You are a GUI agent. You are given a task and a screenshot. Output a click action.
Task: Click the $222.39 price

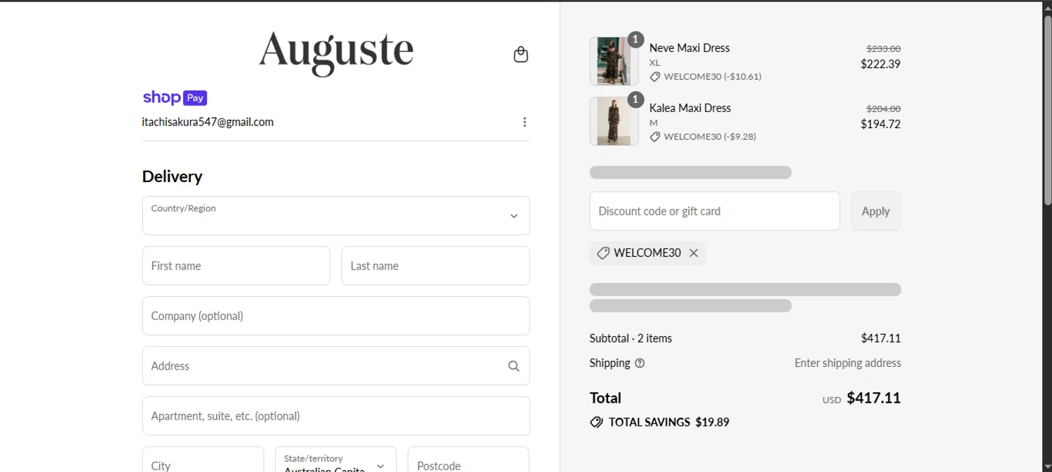tap(881, 64)
